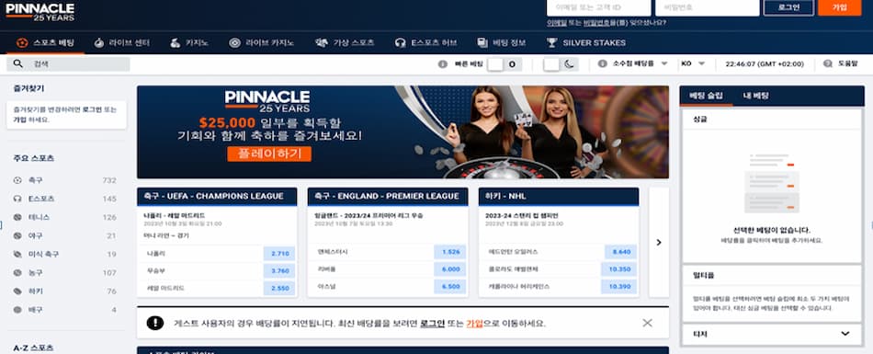Click the 검색 search field
The height and width of the screenshot is (354, 873).
point(68,64)
